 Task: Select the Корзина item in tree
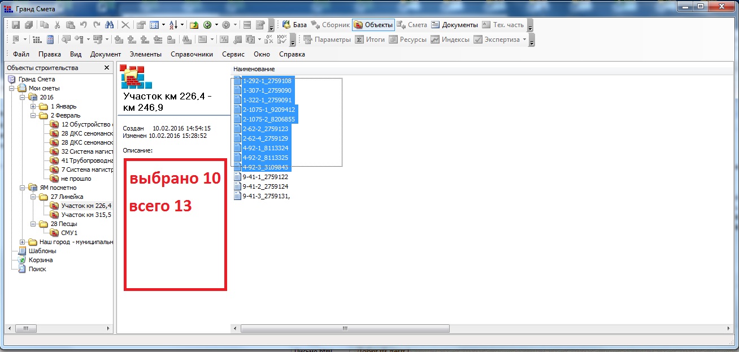click(41, 260)
